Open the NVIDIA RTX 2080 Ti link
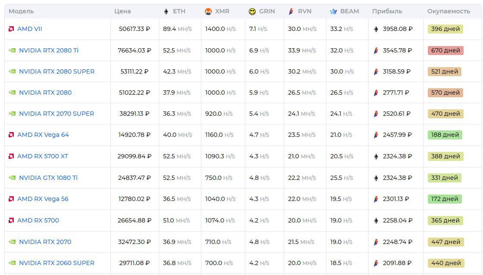This screenshot has height=275, width=483. (x=49, y=50)
